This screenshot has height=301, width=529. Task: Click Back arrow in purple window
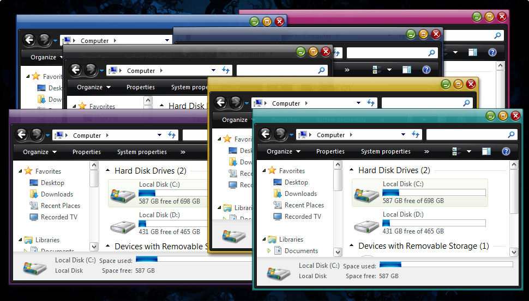coord(22,135)
